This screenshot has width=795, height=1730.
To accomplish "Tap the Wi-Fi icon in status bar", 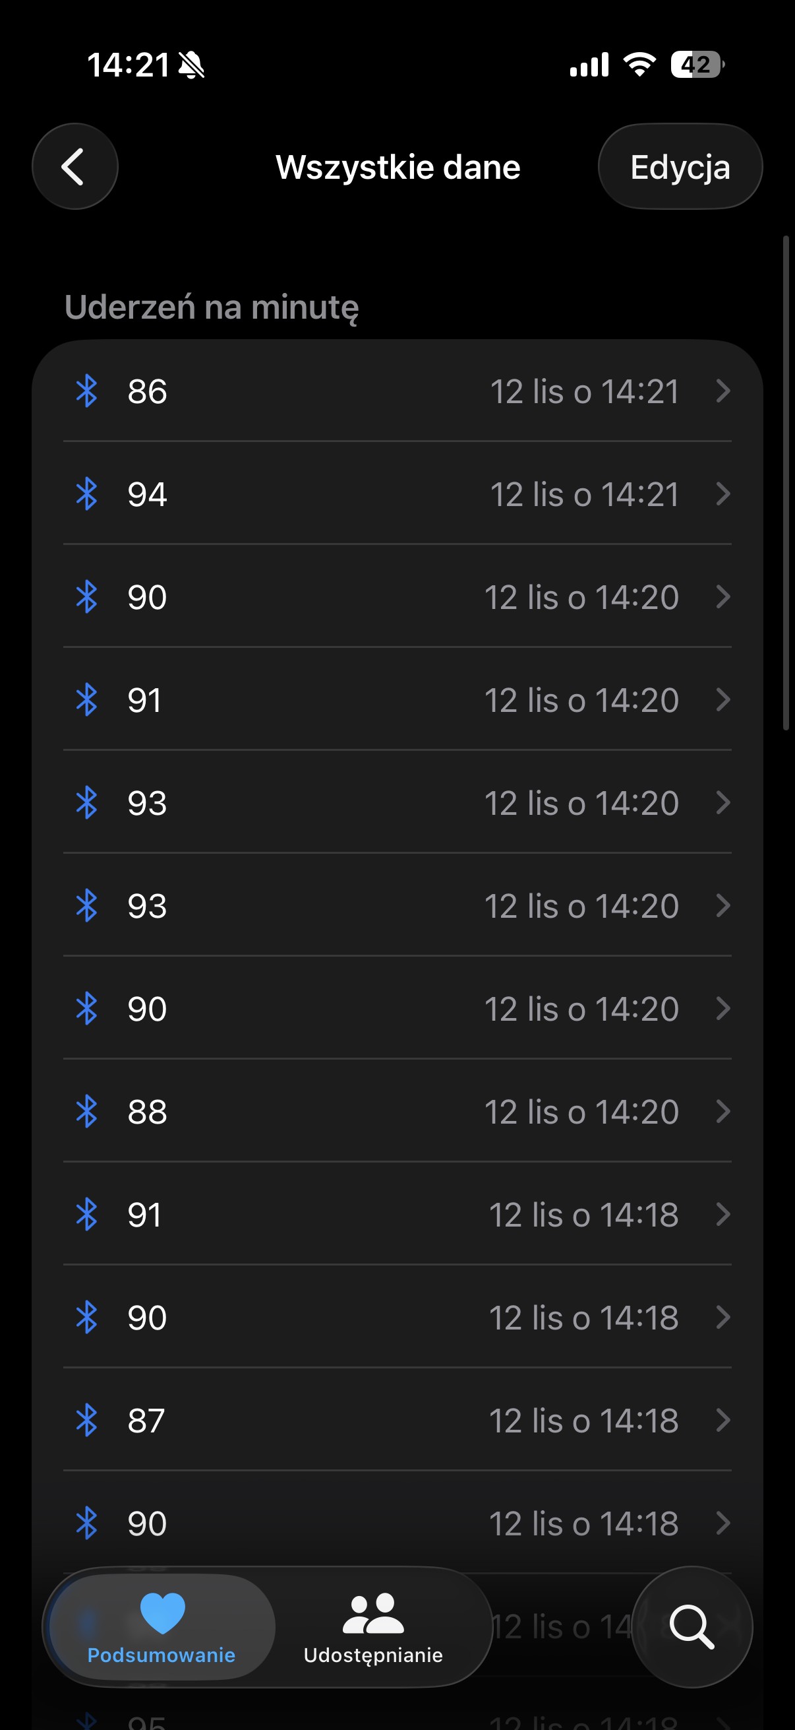I will (x=639, y=65).
